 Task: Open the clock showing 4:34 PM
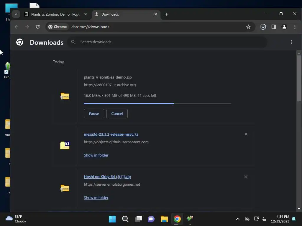[280, 219]
